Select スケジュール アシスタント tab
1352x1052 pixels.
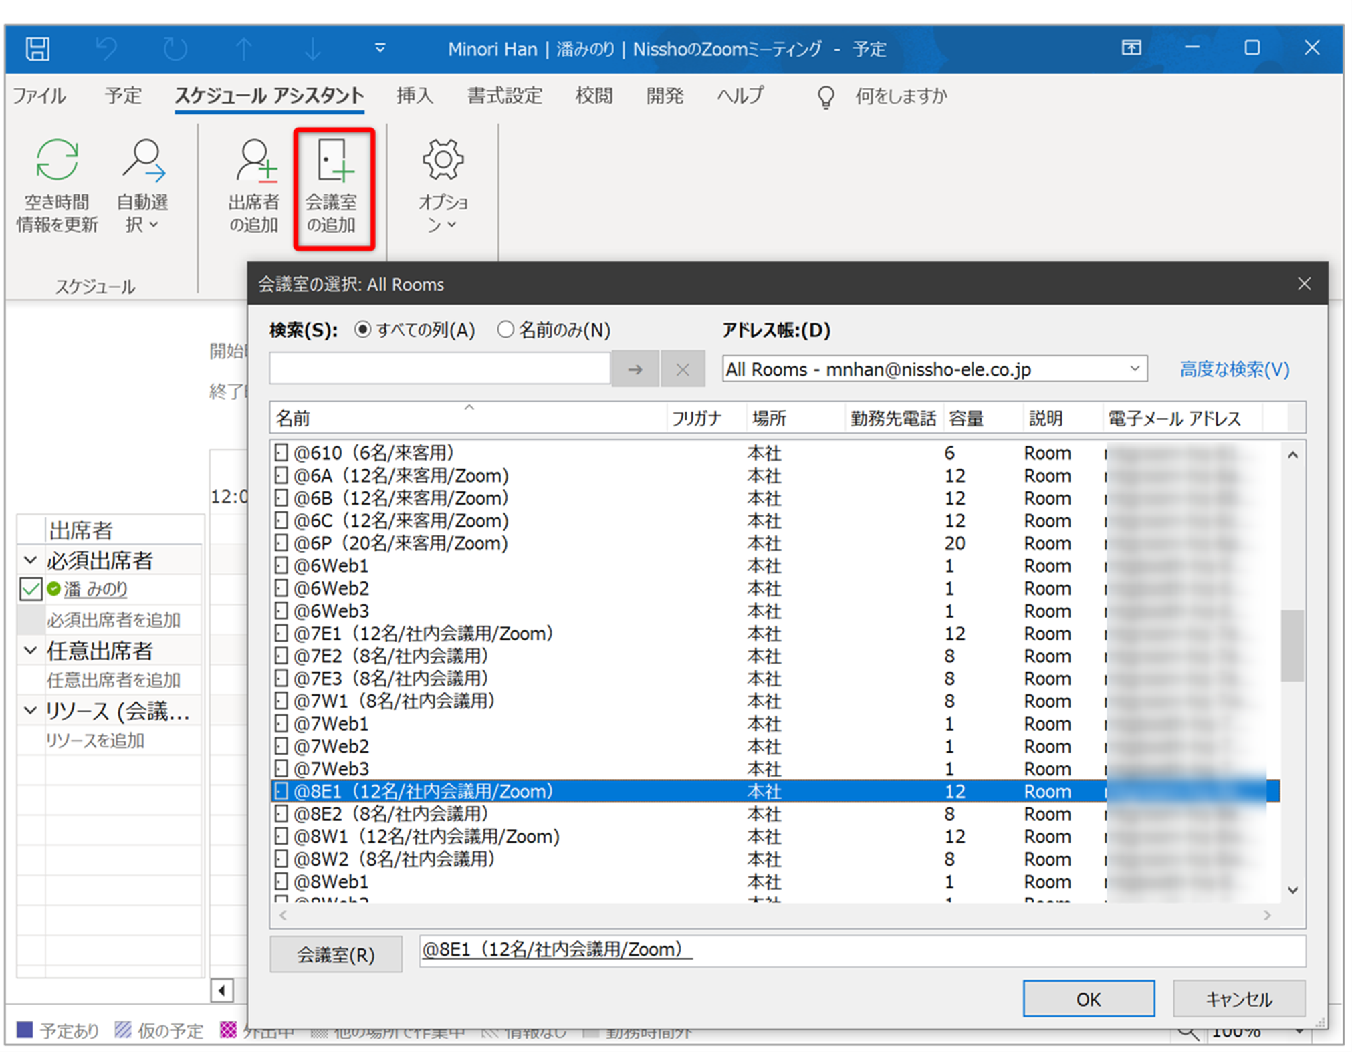click(x=269, y=96)
